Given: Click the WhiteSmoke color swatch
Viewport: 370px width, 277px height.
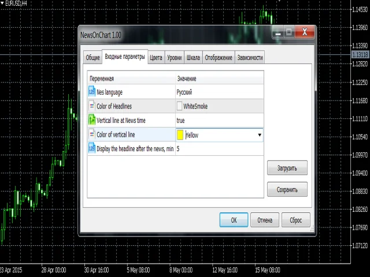Looking at the screenshot, I should pyautogui.click(x=179, y=106).
